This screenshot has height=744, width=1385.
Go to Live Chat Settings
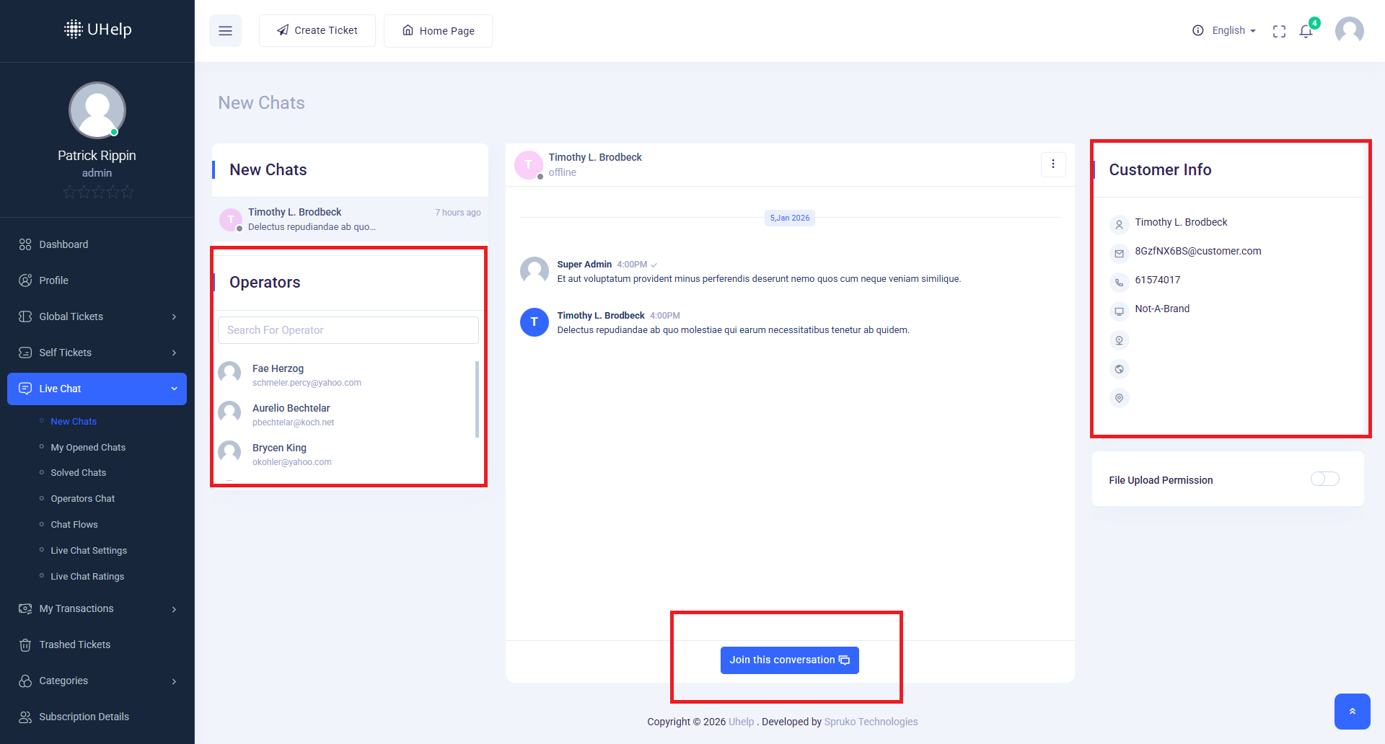coord(89,551)
